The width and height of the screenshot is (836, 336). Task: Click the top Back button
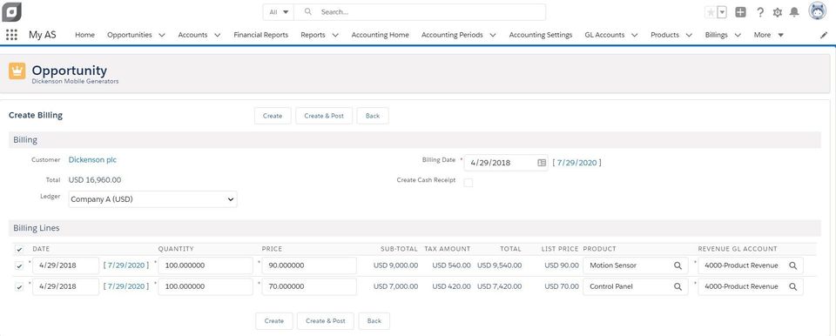coord(373,116)
